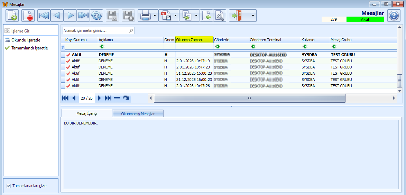Click the delete record icon with red minus
The image size is (406, 195).
pos(28,16)
